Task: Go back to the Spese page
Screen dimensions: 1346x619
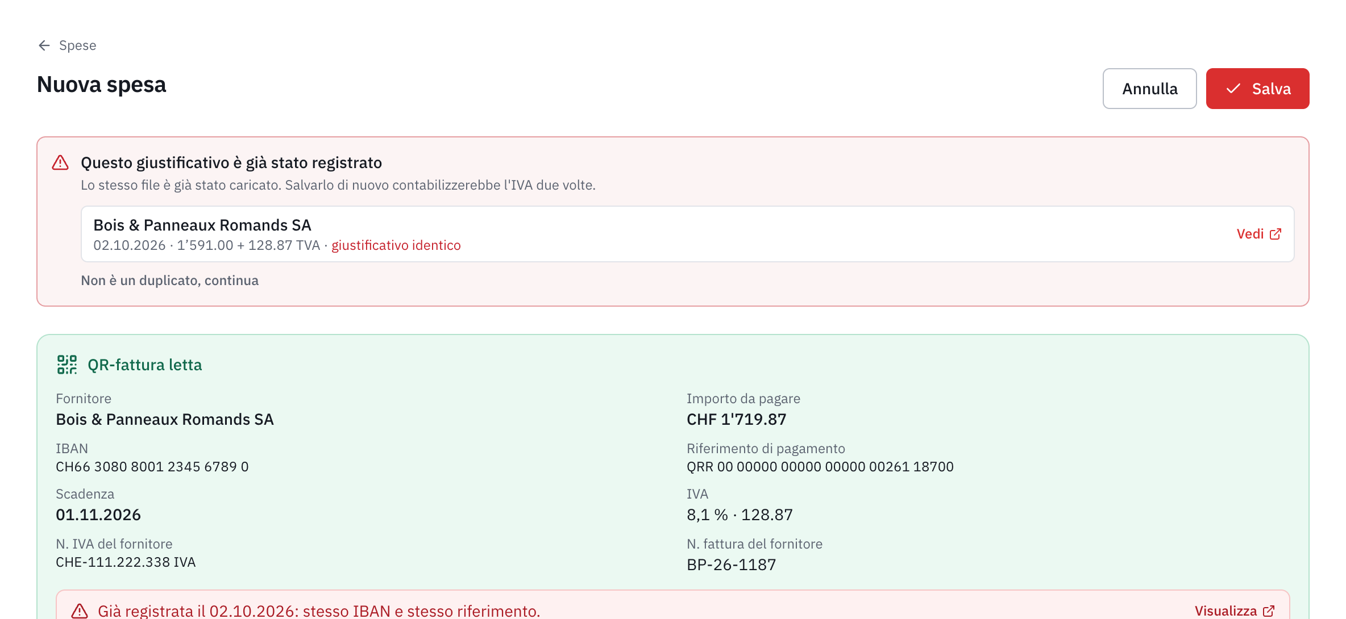Action: (67, 45)
